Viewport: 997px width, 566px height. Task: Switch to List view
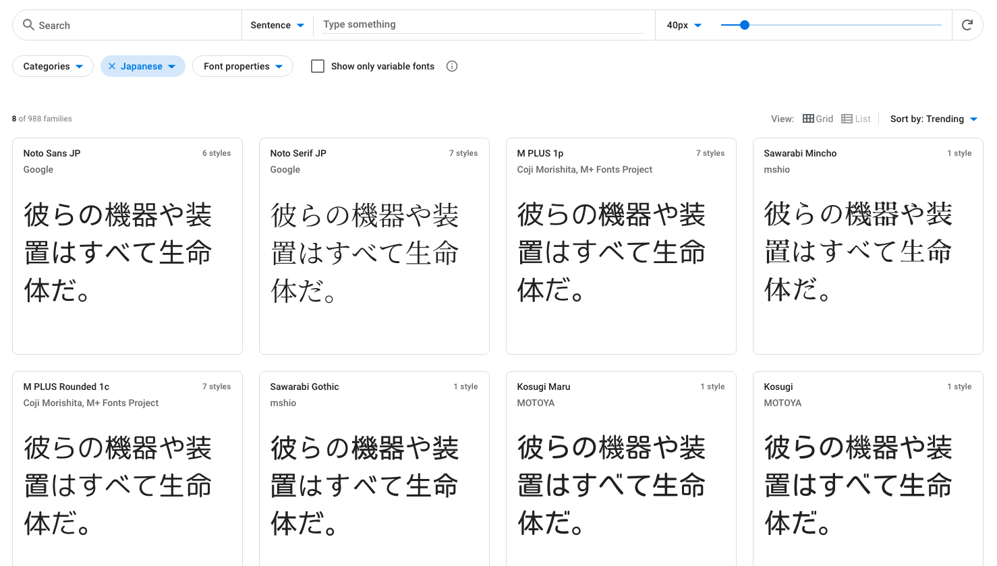(x=856, y=119)
